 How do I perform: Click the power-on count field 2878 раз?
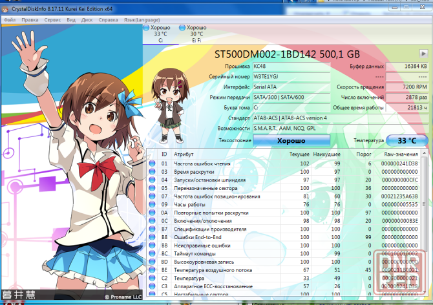click(407, 97)
